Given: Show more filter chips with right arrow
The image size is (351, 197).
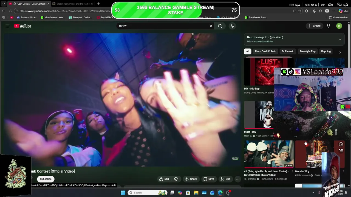Looking at the screenshot, I should click(340, 52).
